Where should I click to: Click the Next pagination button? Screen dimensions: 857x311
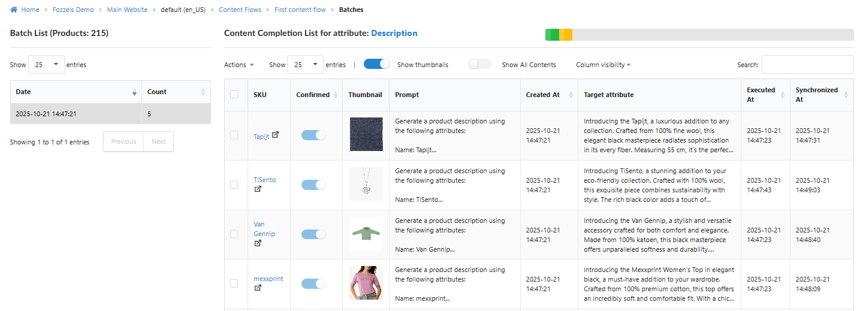[x=158, y=141]
